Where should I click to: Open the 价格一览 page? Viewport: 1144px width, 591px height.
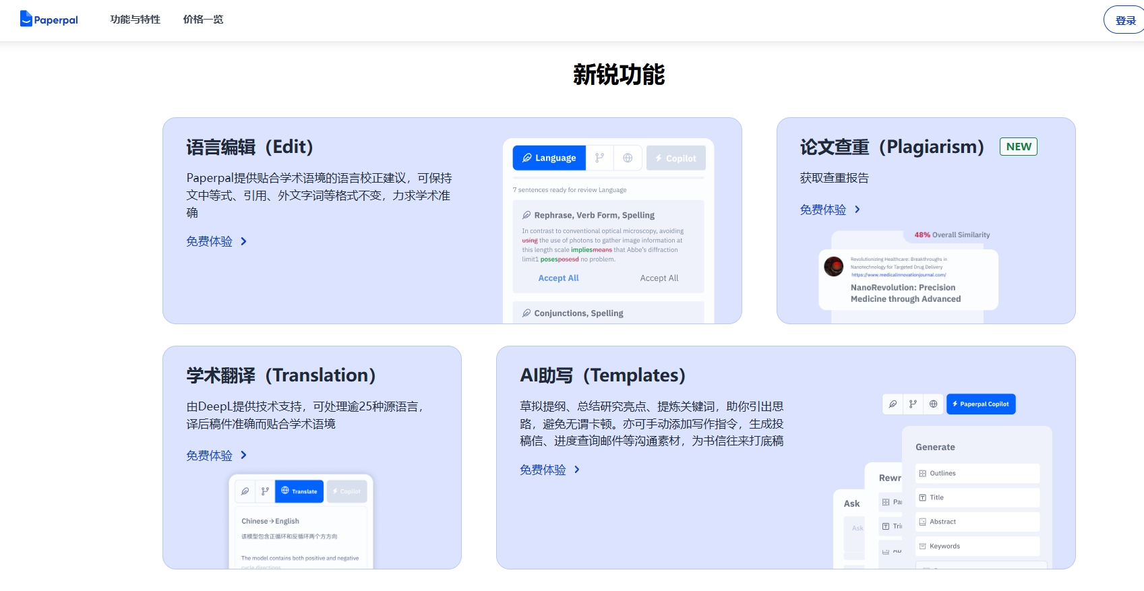coord(203,20)
